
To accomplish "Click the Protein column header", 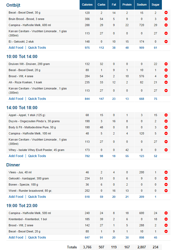I will (127, 5).
